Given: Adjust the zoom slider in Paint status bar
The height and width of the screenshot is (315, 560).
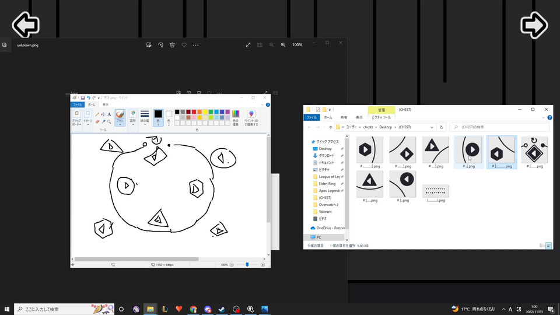Looking at the screenshot, I should [247, 265].
